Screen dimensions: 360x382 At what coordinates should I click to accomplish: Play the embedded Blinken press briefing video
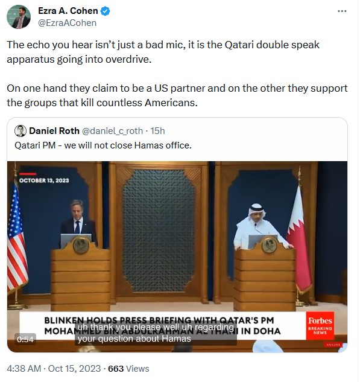[177, 256]
